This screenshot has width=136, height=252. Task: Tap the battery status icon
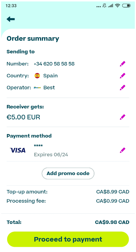pyautogui.click(x=126, y=6)
